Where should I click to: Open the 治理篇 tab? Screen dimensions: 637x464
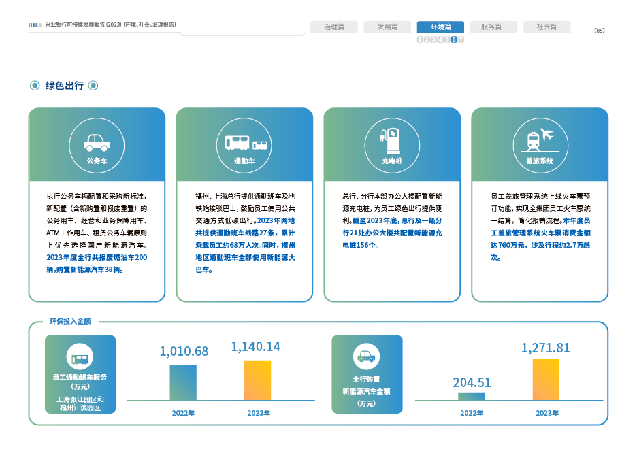(x=334, y=27)
